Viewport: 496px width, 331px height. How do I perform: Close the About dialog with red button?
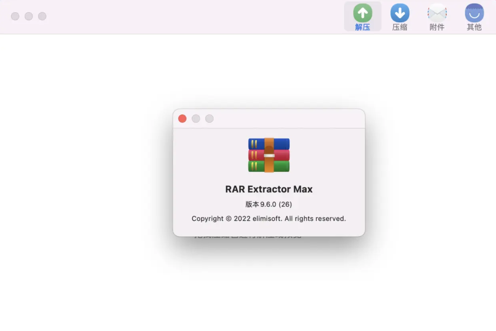182,119
